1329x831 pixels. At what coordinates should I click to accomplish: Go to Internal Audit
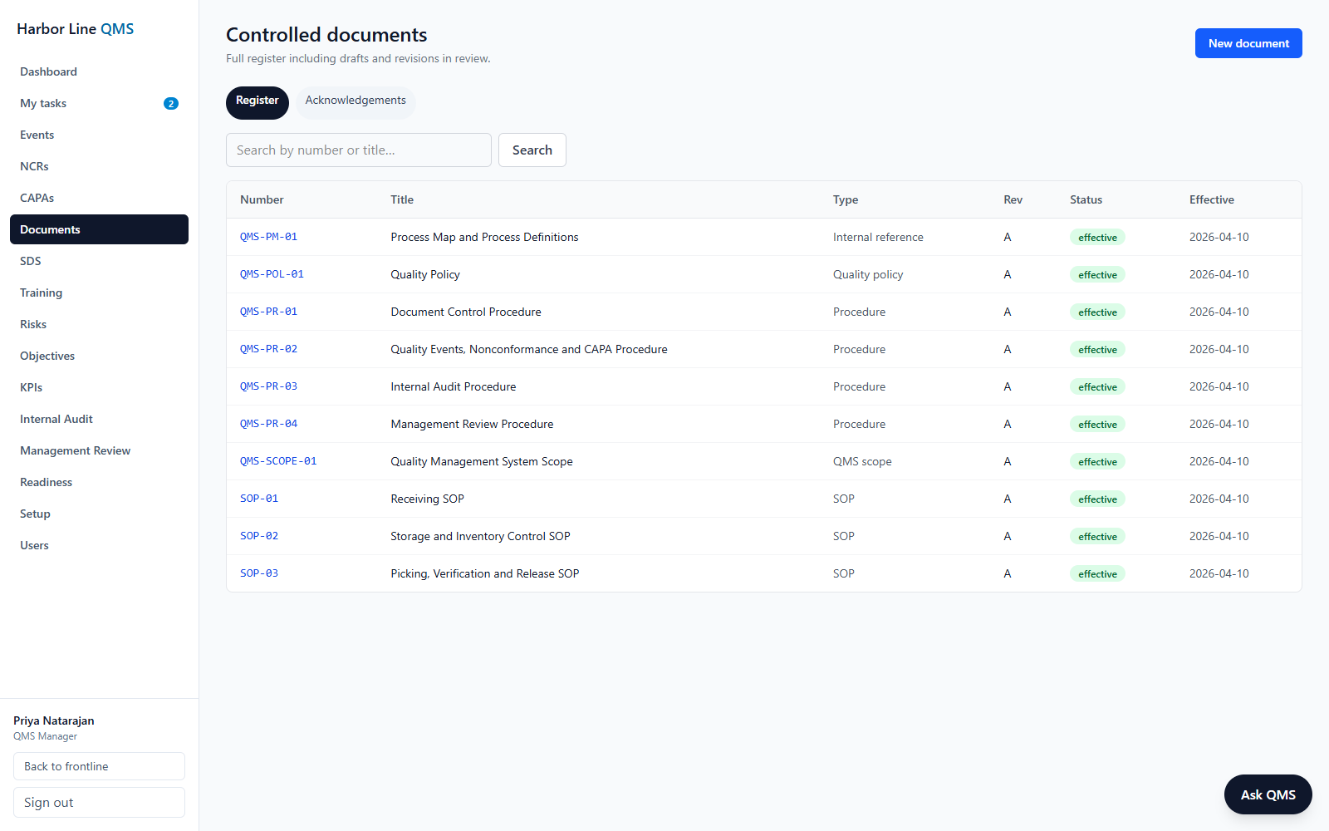99,419
